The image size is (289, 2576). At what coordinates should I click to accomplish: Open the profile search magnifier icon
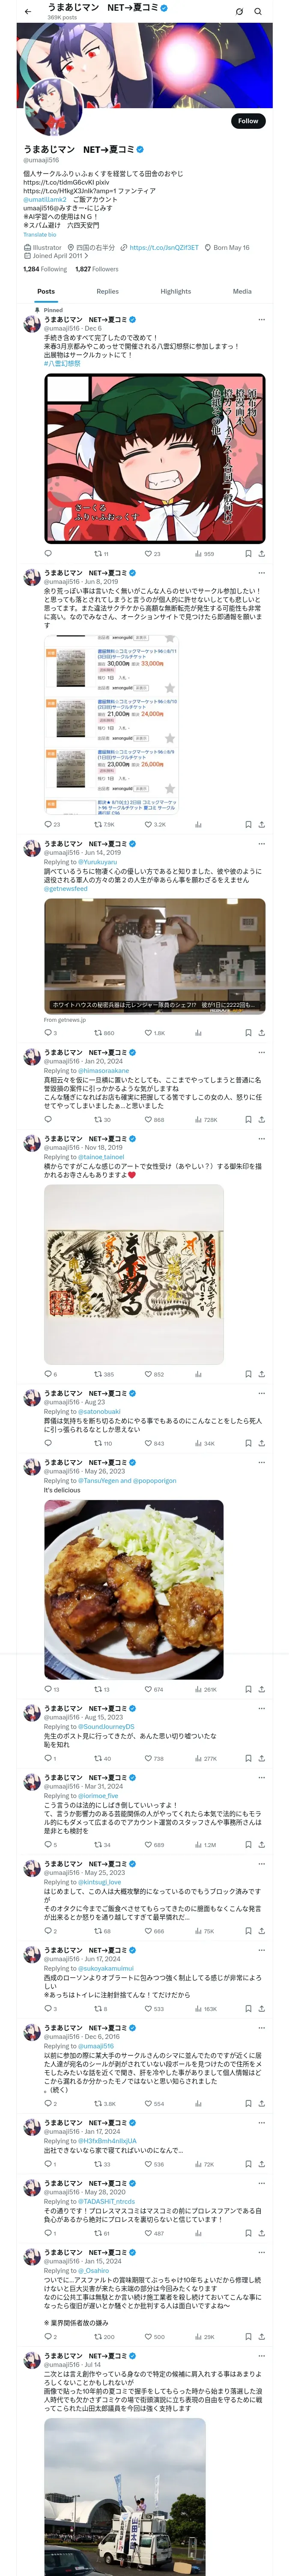pos(258,11)
